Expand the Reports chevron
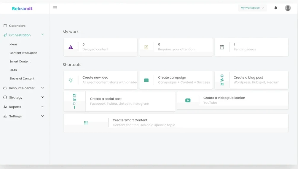The image size is (298, 169). [x=43, y=107]
